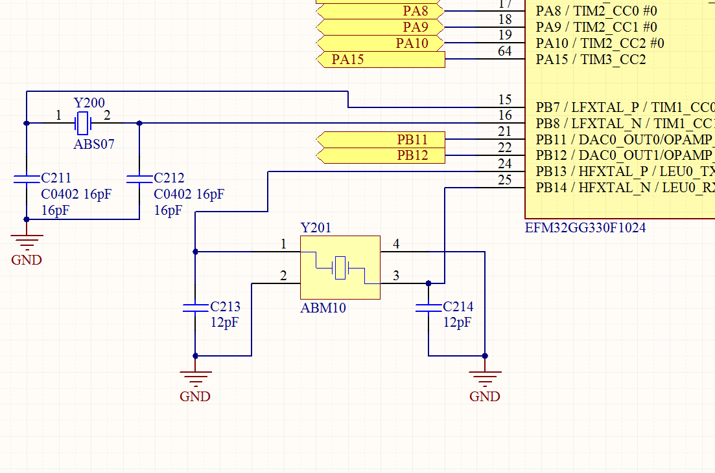Select the PA8 port
This screenshot has width=715, height=473.
click(380, 11)
